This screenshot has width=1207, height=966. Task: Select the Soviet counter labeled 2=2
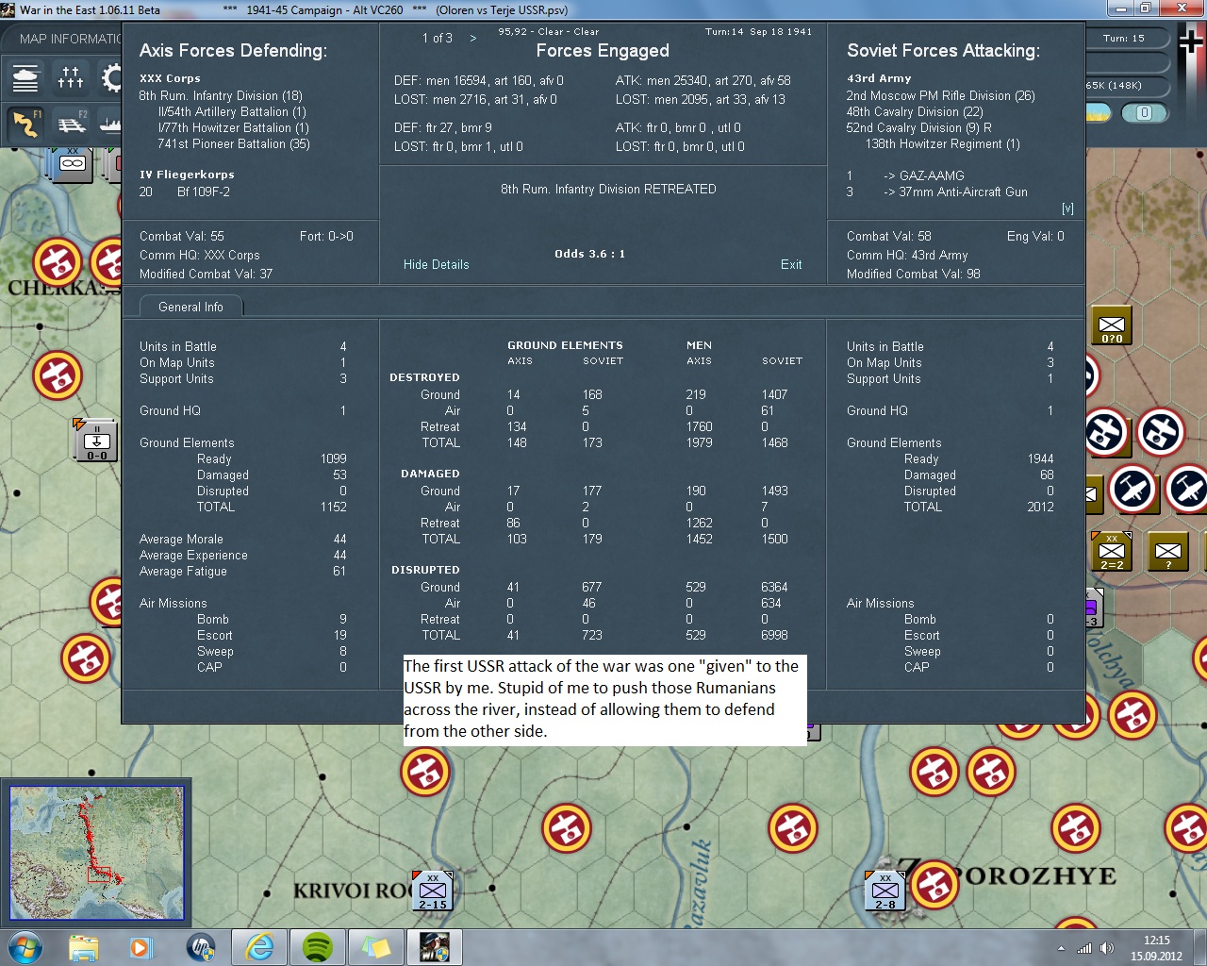pos(1112,552)
